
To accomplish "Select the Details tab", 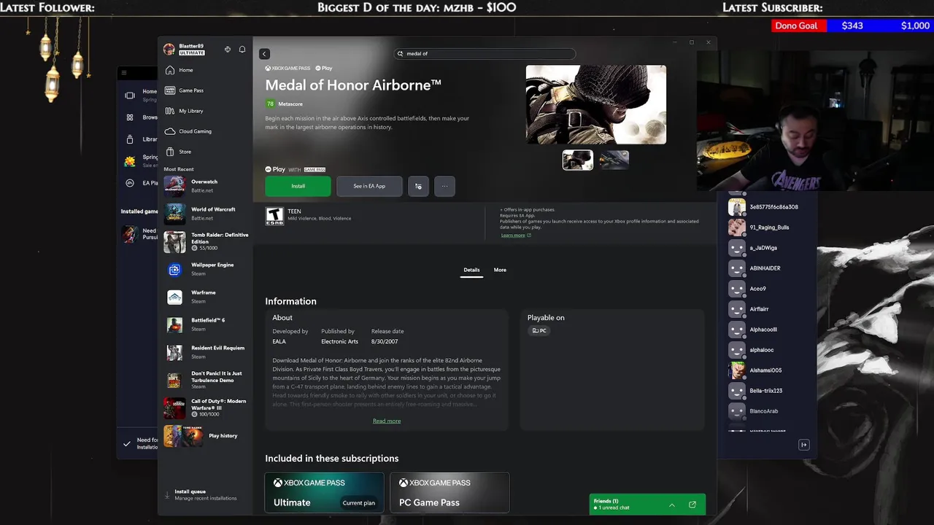I will [x=471, y=270].
